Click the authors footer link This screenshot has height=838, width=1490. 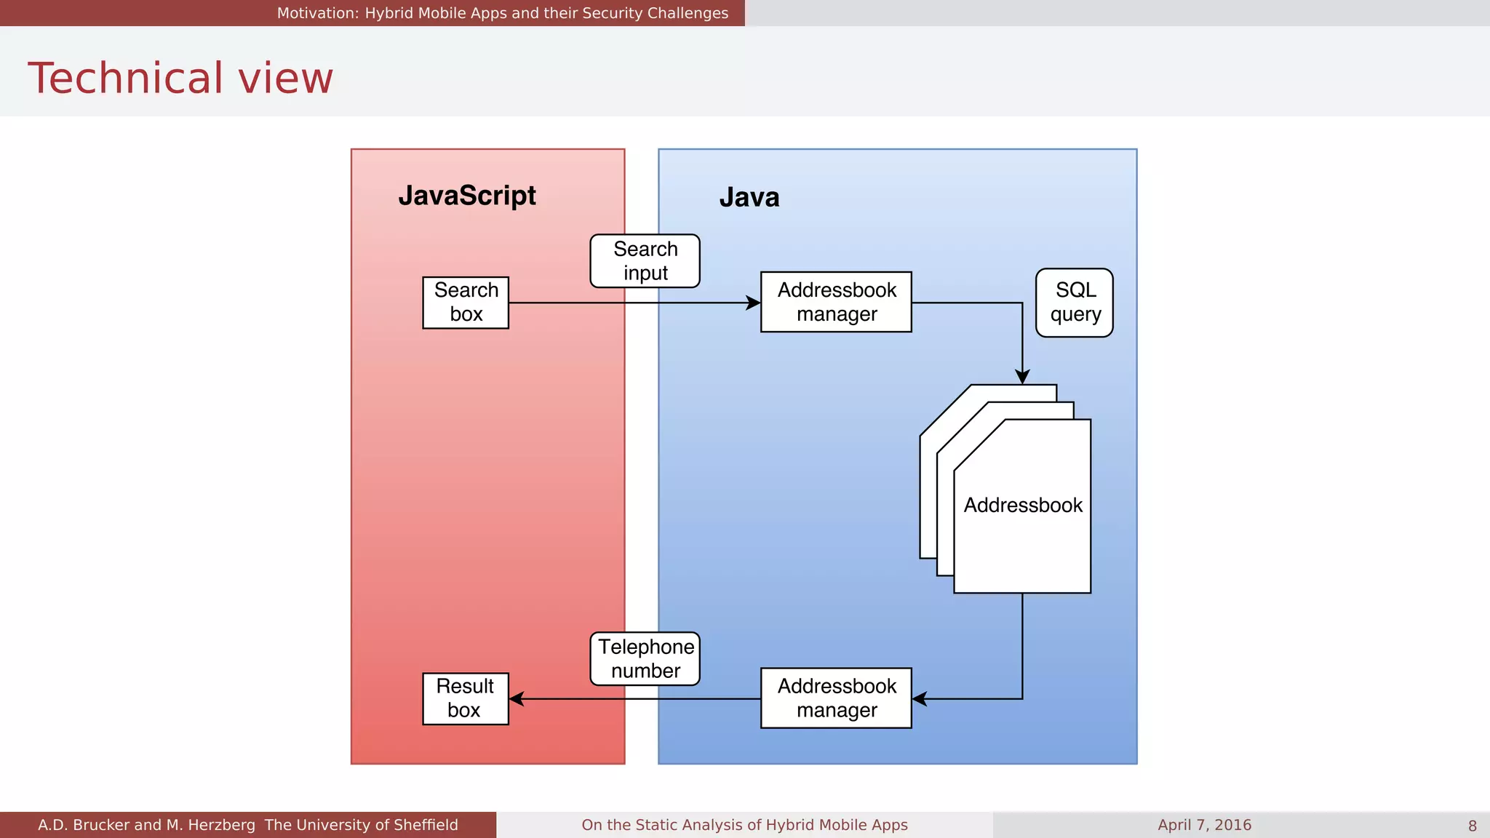[248, 825]
